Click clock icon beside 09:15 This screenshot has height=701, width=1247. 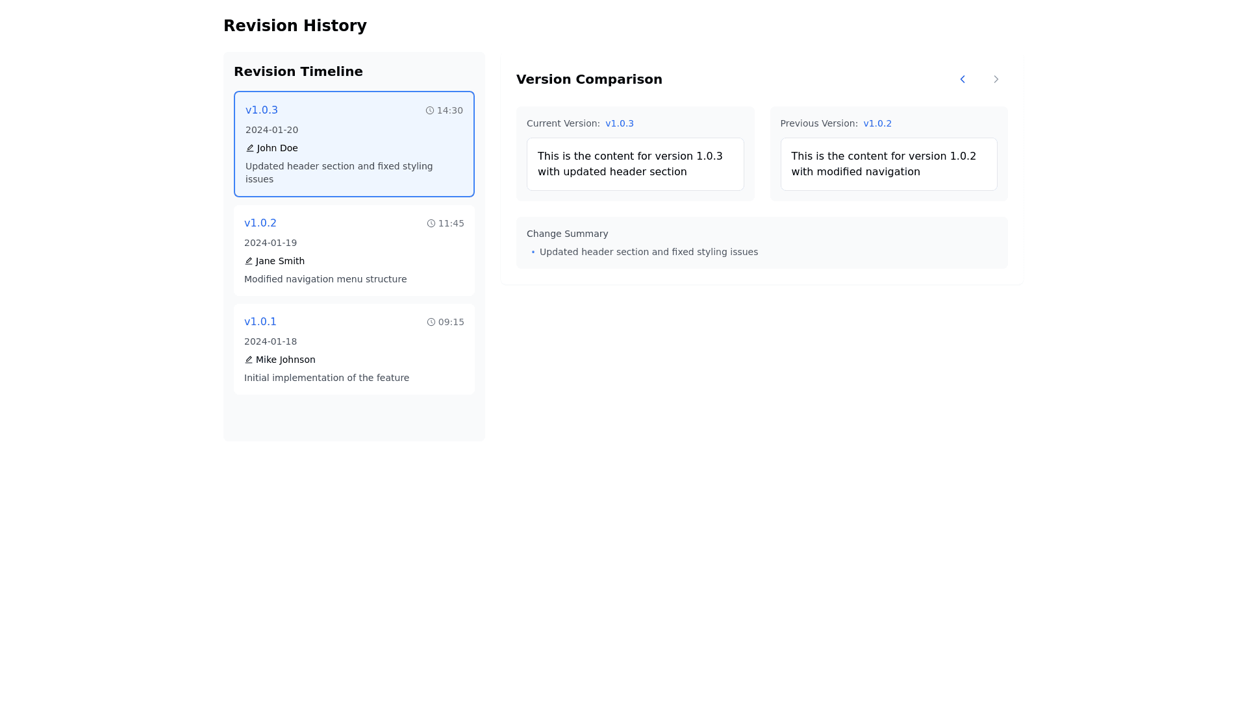coord(431,322)
